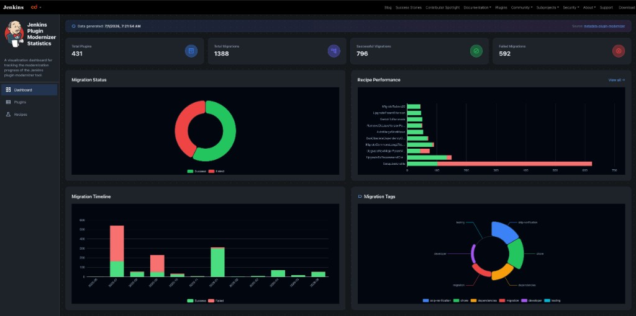The height and width of the screenshot is (316, 636).
Task: Click the Recipe Performance panel title
Action: tap(379, 80)
